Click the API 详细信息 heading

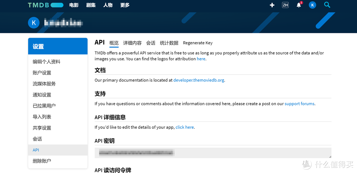click(x=110, y=118)
